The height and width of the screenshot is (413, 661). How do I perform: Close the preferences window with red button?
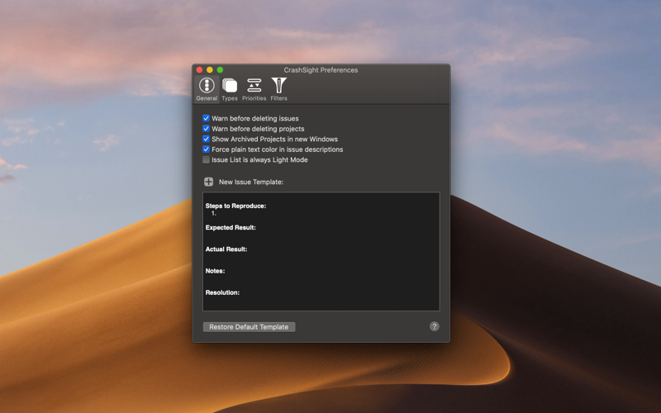click(199, 70)
